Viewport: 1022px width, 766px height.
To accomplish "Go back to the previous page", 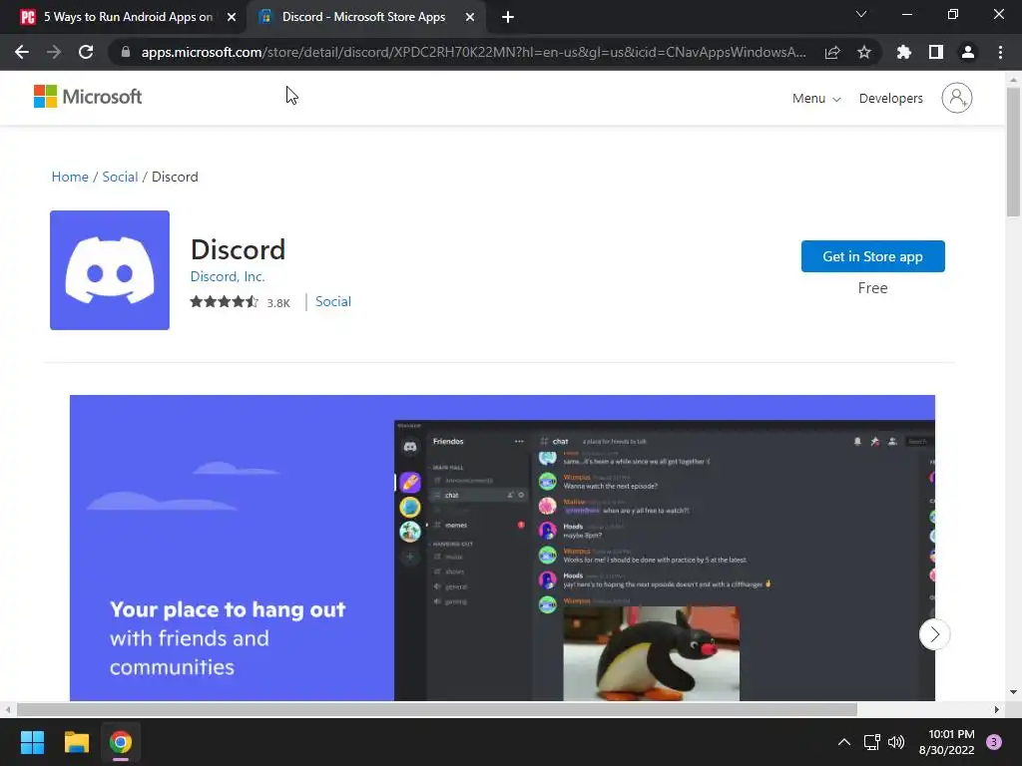I will click(22, 52).
